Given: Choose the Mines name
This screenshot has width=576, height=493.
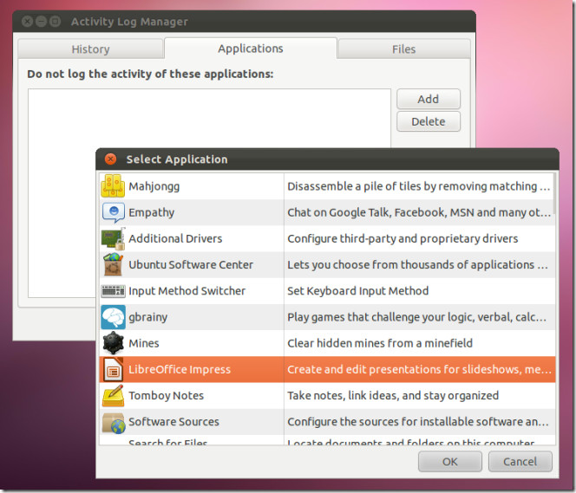Looking at the screenshot, I should 144,343.
